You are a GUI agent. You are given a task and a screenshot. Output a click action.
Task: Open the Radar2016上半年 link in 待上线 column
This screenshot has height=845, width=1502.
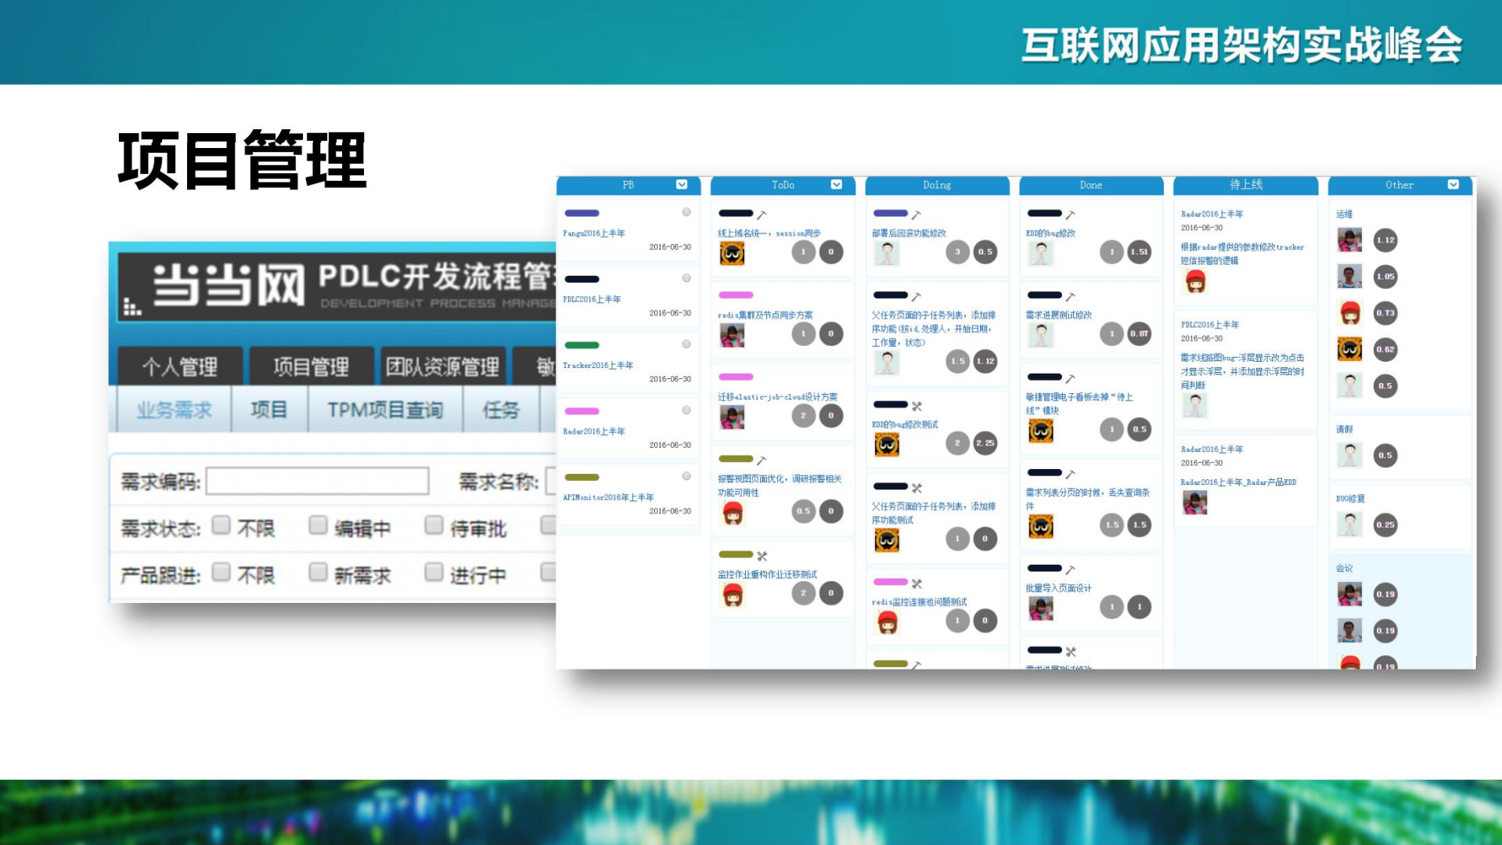coord(1211,214)
